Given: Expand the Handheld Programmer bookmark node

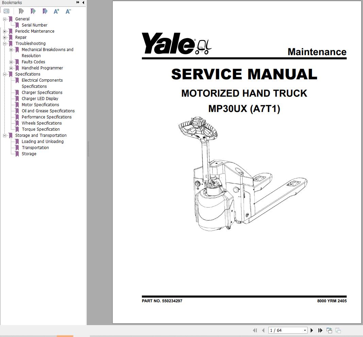Looking at the screenshot, I should tap(11, 68).
